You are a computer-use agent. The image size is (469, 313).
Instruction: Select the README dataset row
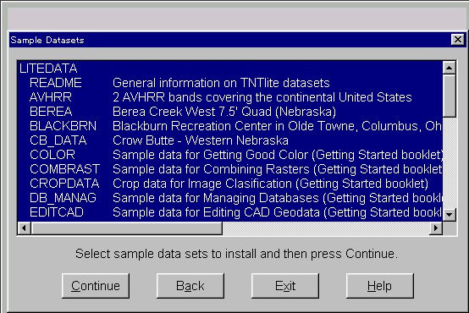(x=229, y=83)
